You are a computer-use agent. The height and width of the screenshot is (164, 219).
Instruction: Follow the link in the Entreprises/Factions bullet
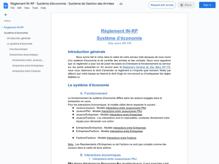pos(126,131)
